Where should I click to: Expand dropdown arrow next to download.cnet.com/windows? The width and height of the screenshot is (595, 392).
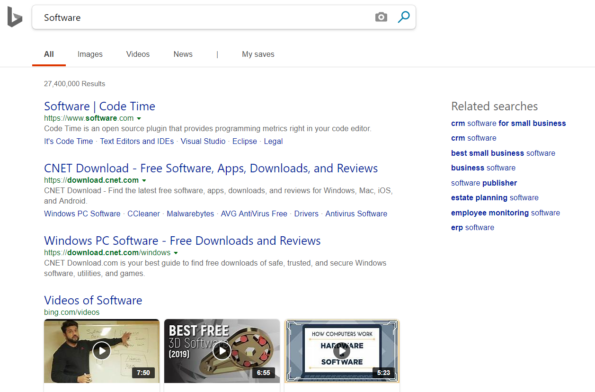coord(176,253)
